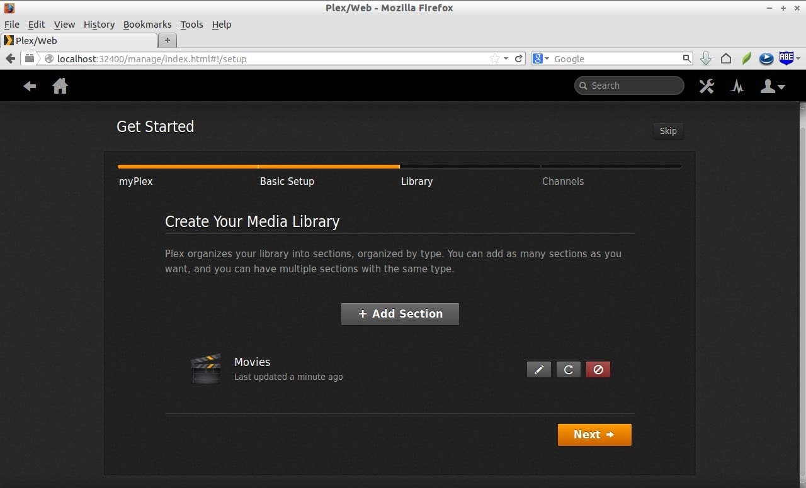Image resolution: width=806 pixels, height=488 pixels.
Task: Jump to the Basic Setup step
Action: point(287,181)
